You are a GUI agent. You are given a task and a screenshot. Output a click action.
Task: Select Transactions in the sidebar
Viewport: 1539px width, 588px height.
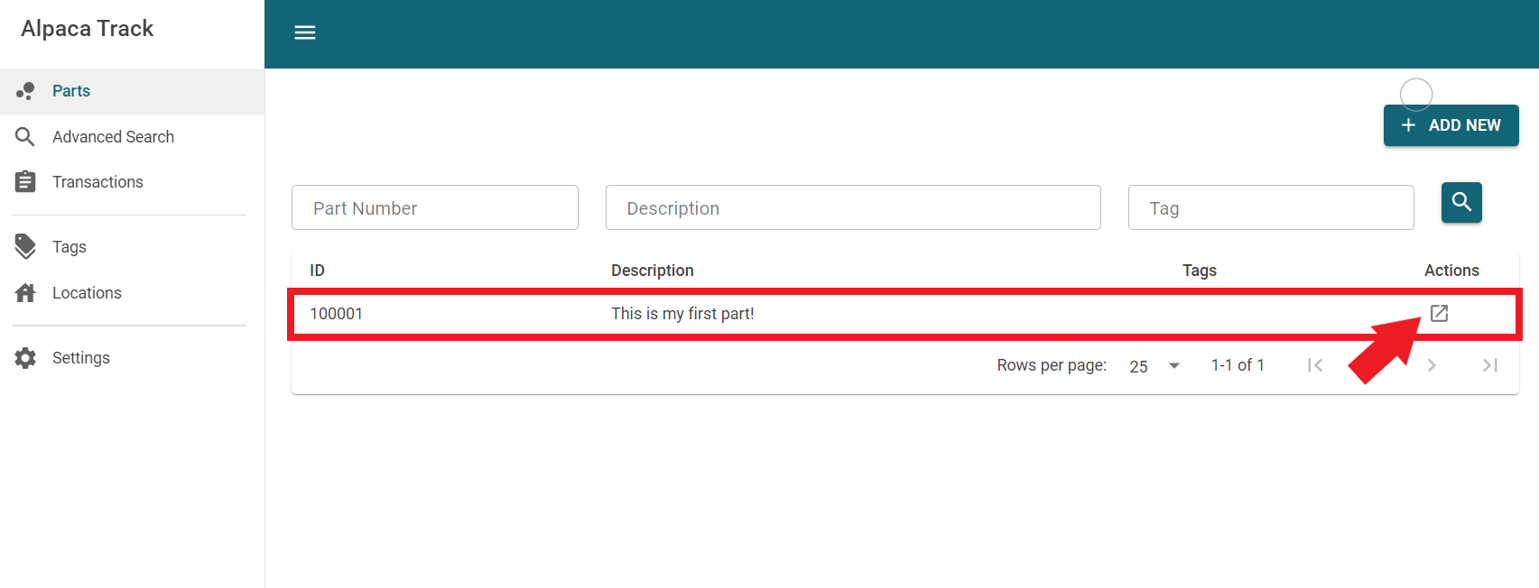97,182
